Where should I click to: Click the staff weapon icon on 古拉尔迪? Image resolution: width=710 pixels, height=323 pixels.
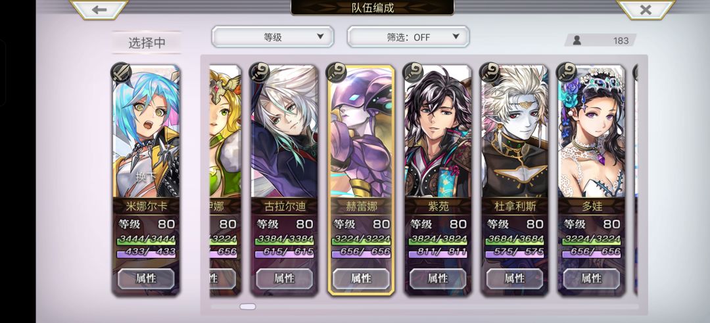click(260, 72)
